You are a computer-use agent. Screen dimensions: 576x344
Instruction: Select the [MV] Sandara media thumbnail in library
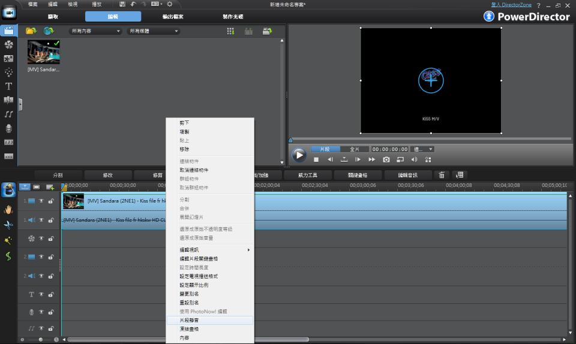pos(44,53)
